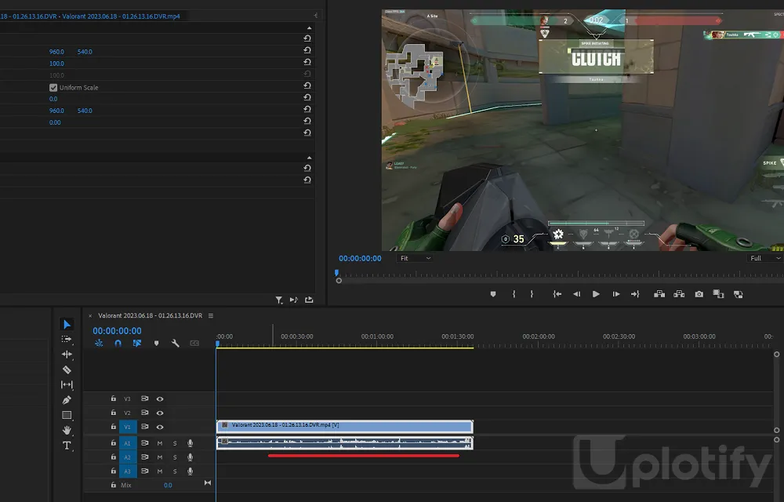
Task: Click the Lift button
Action: tap(659, 294)
